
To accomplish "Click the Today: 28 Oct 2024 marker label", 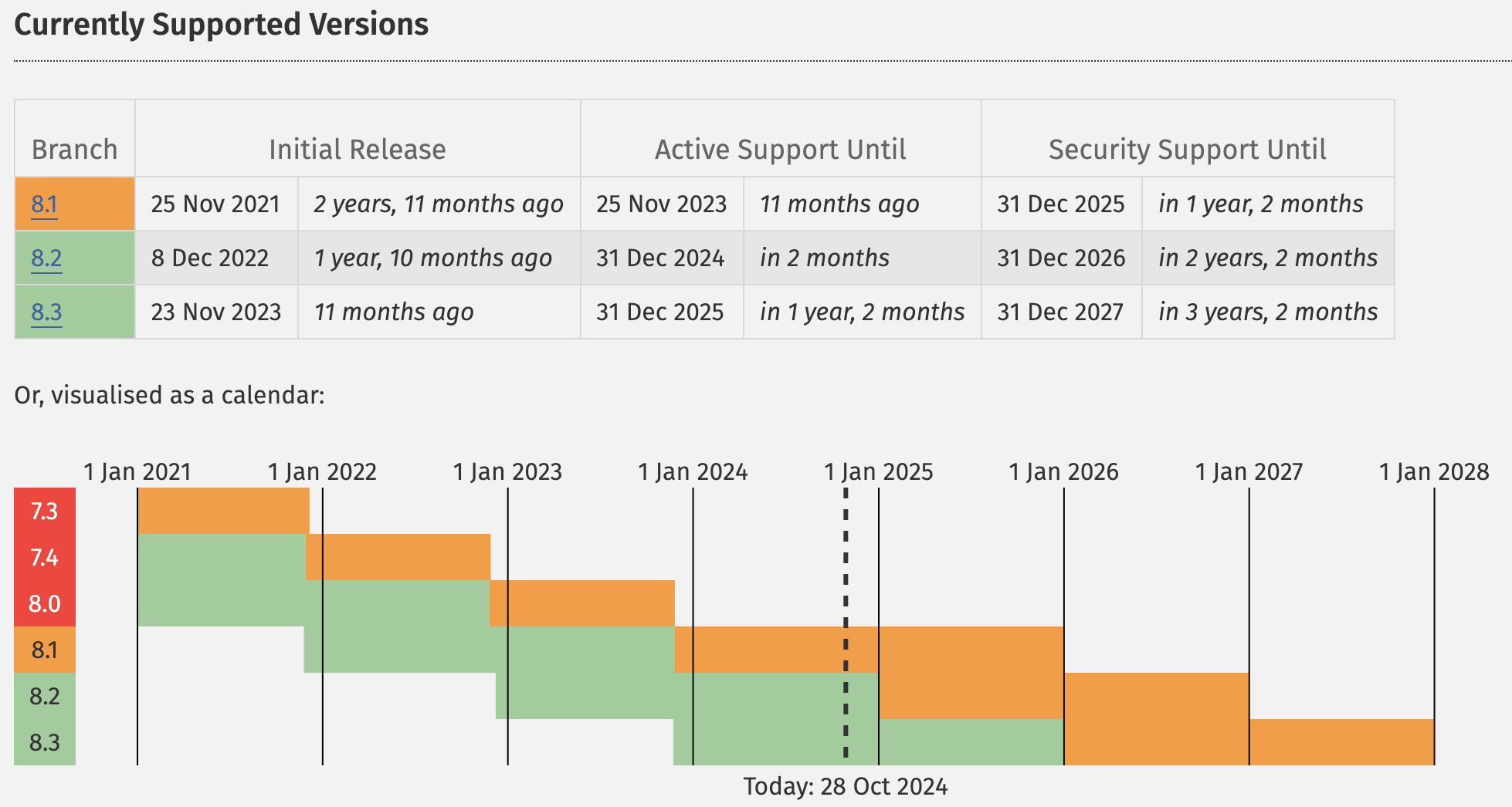I will point(845,786).
